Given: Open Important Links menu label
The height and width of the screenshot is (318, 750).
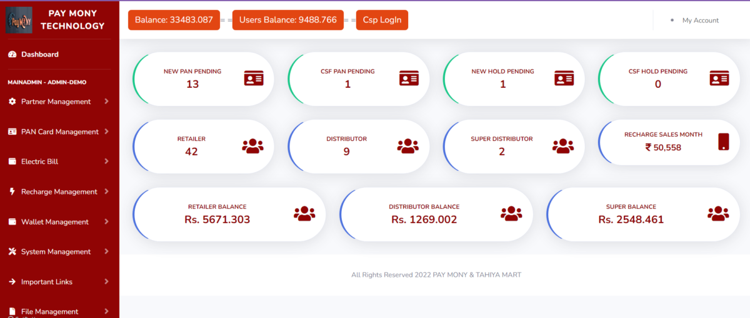Looking at the screenshot, I should pyautogui.click(x=47, y=282).
